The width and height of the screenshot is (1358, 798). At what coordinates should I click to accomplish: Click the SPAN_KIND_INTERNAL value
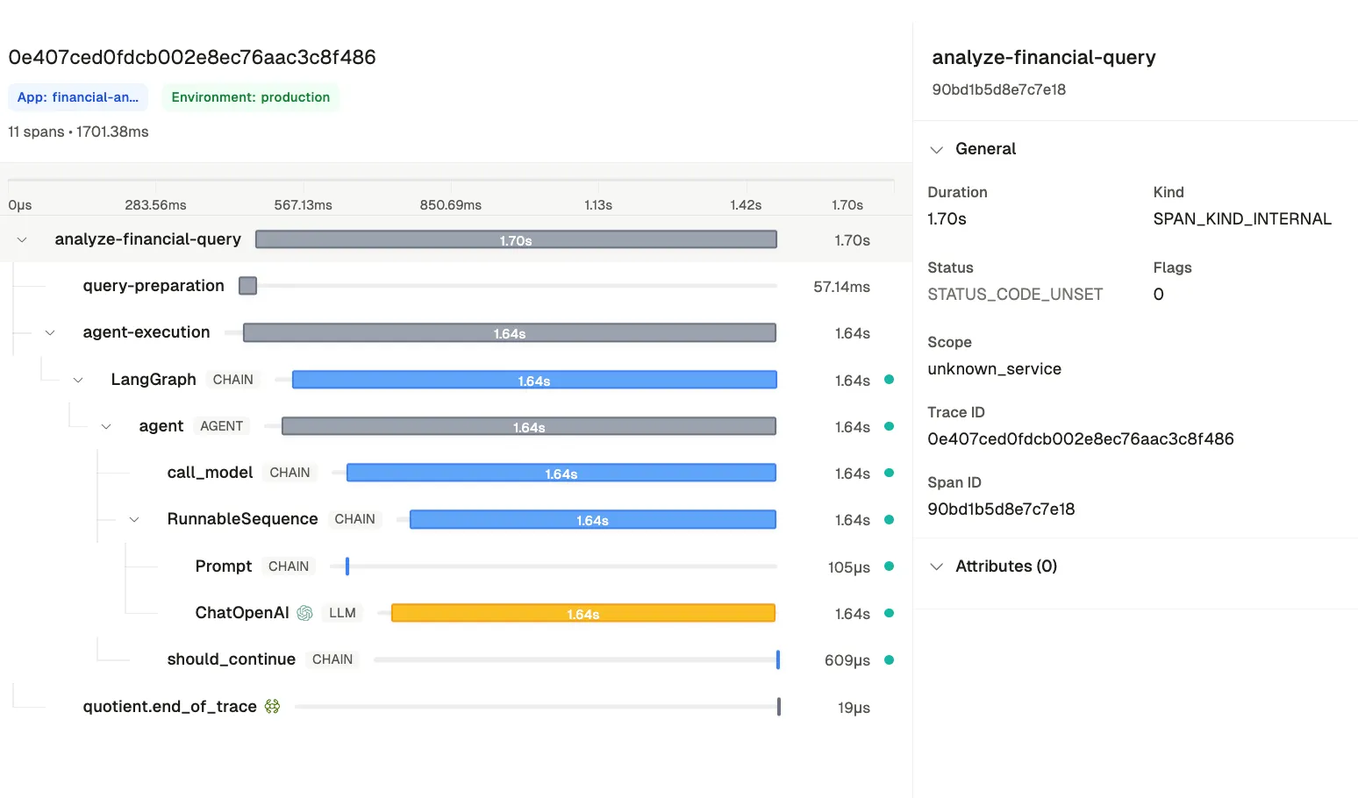(x=1242, y=218)
